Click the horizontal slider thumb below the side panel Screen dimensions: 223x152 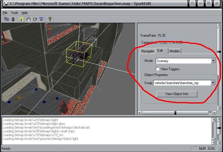(175, 113)
